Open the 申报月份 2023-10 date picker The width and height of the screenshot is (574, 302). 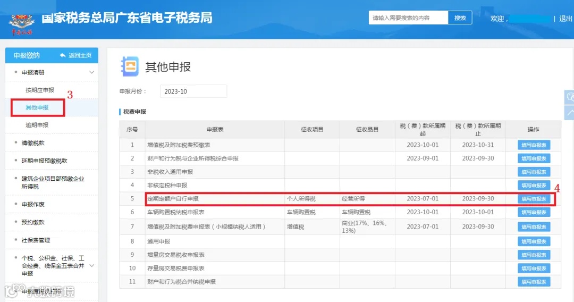(193, 91)
